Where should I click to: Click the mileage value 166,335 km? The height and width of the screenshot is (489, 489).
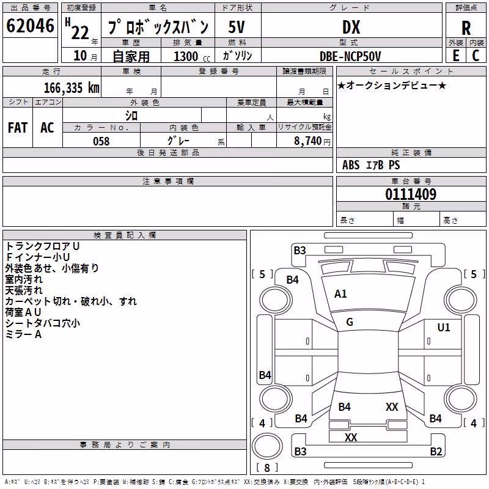72,88
